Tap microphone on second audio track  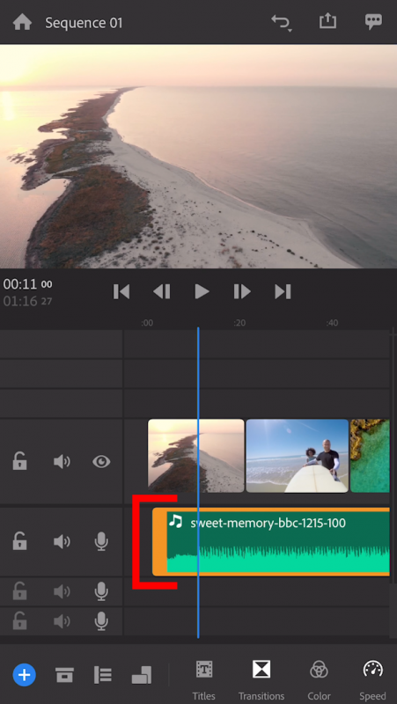click(101, 591)
